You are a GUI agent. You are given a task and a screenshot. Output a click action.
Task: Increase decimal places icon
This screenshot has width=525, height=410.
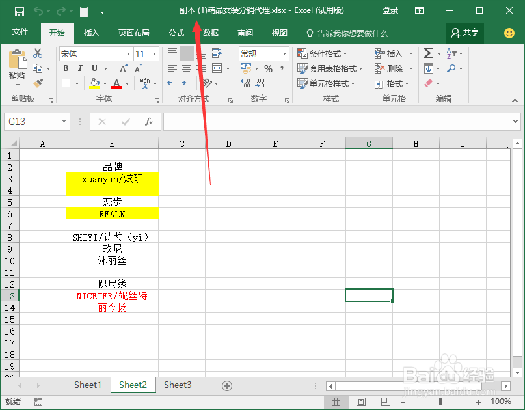[x=246, y=83]
